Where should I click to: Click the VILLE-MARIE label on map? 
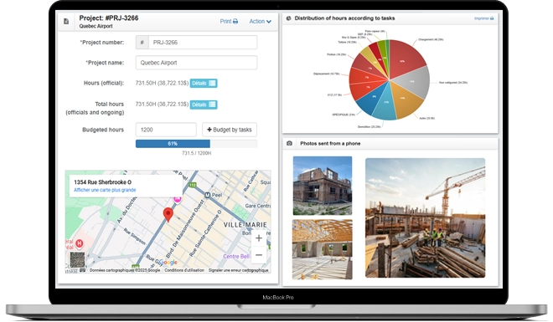click(245, 225)
